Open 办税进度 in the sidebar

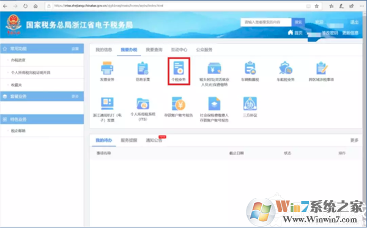(18, 60)
